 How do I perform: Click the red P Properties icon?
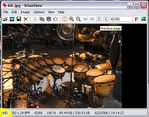137,19
